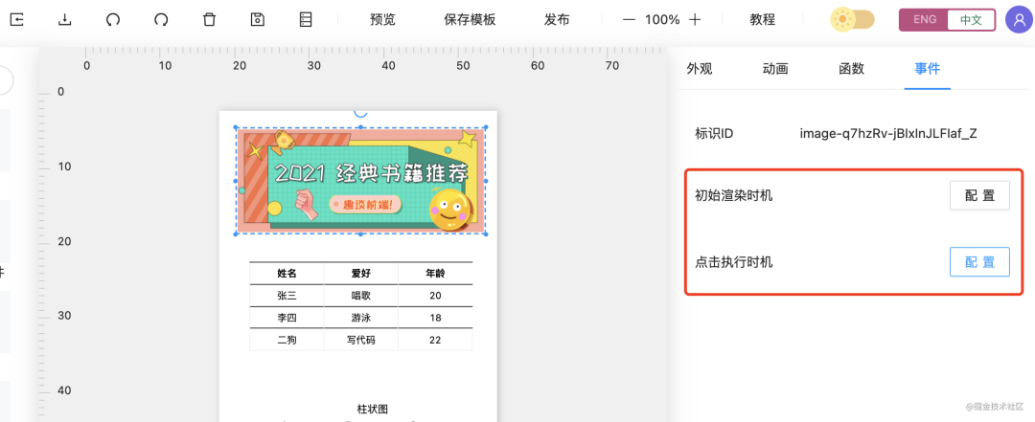Select the 2021 经典书籍推荐 banner image

[x=361, y=181]
